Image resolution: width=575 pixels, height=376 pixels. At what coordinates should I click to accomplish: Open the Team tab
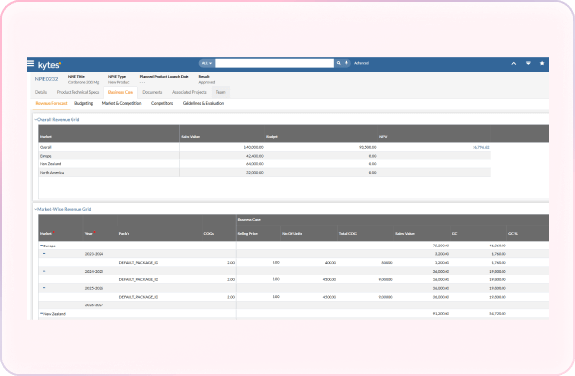220,92
